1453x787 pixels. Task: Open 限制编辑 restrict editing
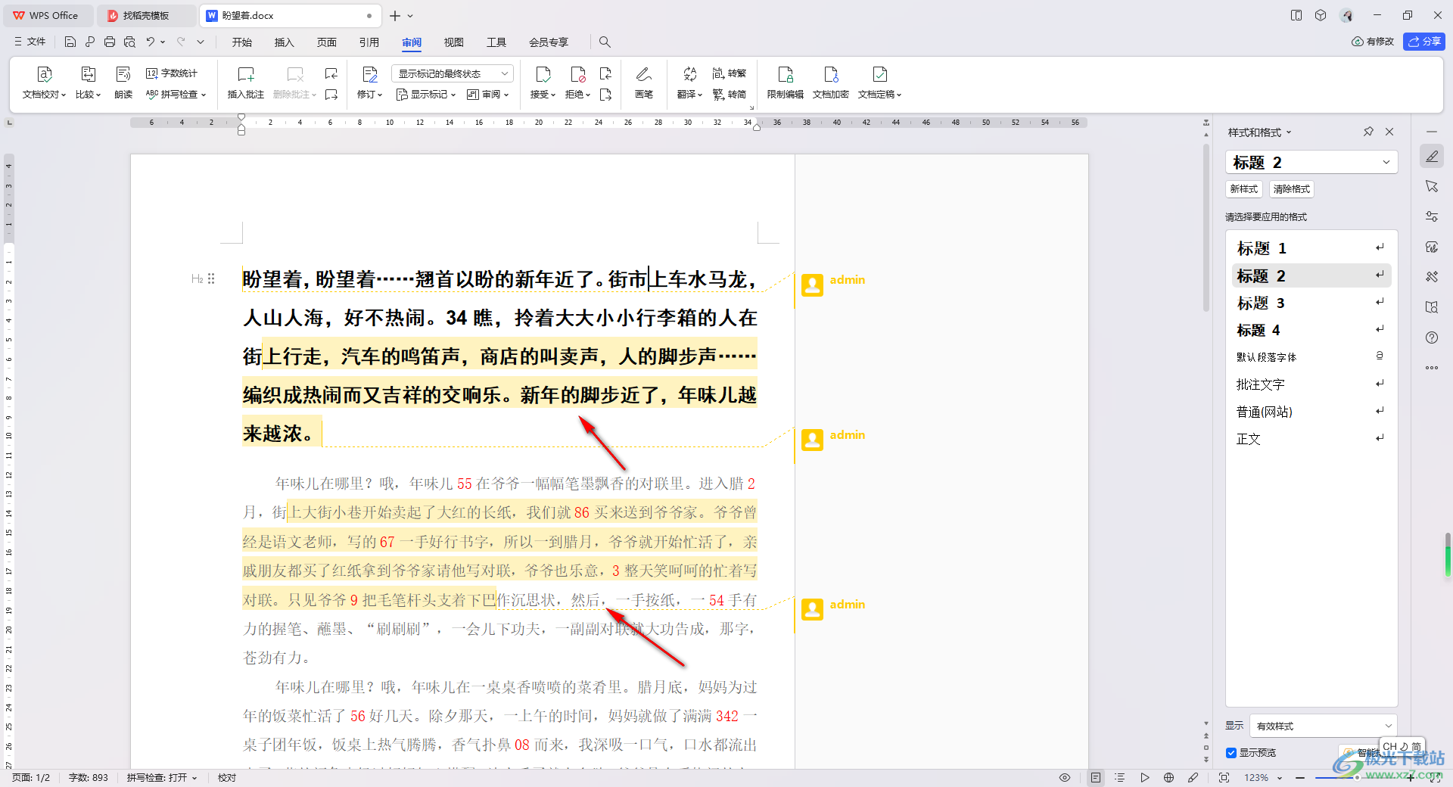tap(786, 82)
